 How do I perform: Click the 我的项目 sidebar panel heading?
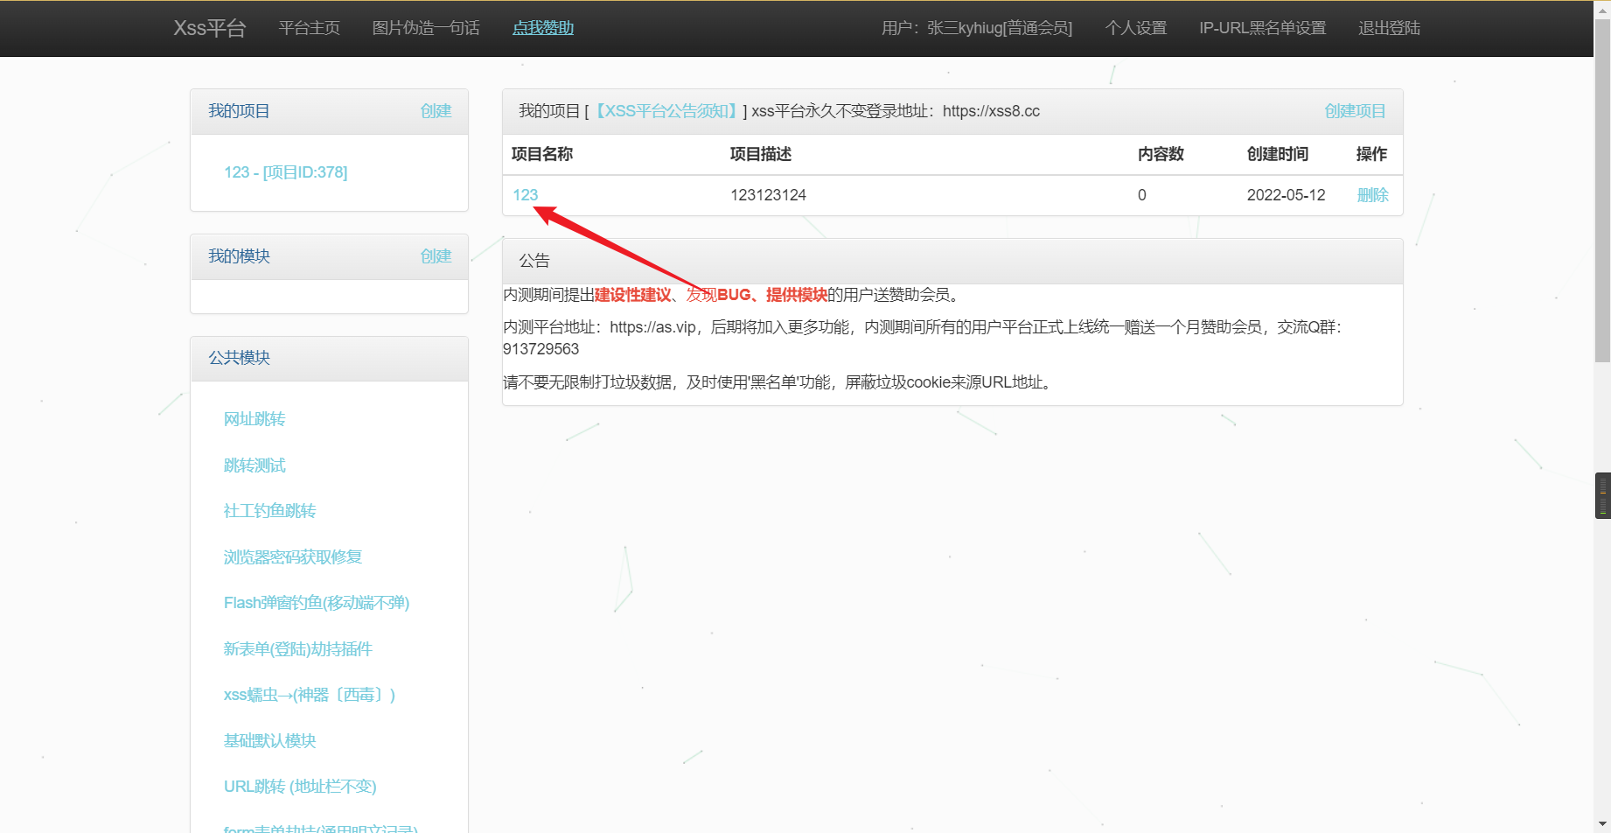239,111
